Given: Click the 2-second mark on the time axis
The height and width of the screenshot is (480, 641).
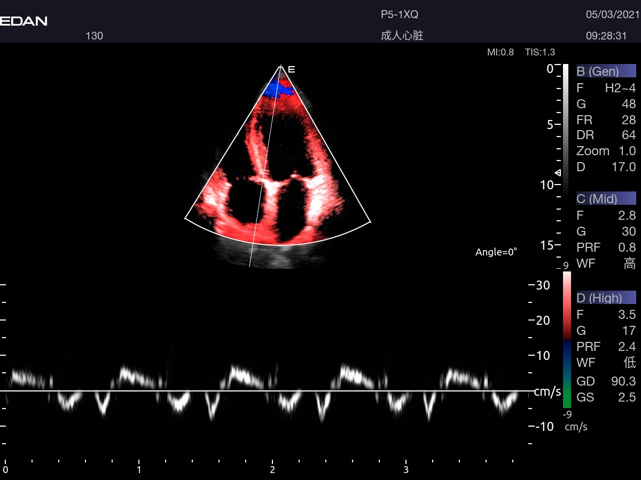Looking at the screenshot, I should 272,469.
